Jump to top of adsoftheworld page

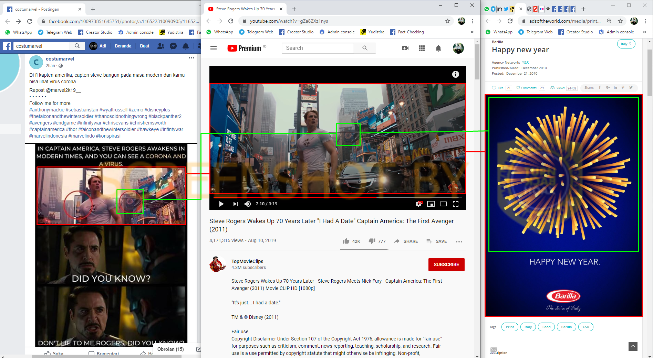click(633, 346)
